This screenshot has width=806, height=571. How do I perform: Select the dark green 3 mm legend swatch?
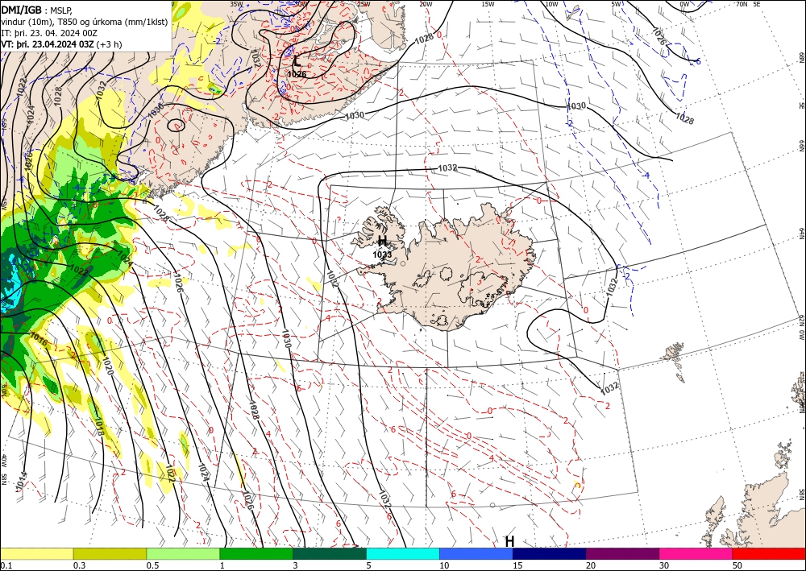point(330,553)
